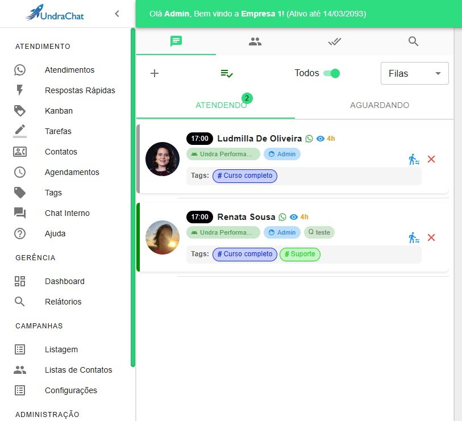Go to Listas de Contatos
The height and width of the screenshot is (421, 462).
(78, 370)
